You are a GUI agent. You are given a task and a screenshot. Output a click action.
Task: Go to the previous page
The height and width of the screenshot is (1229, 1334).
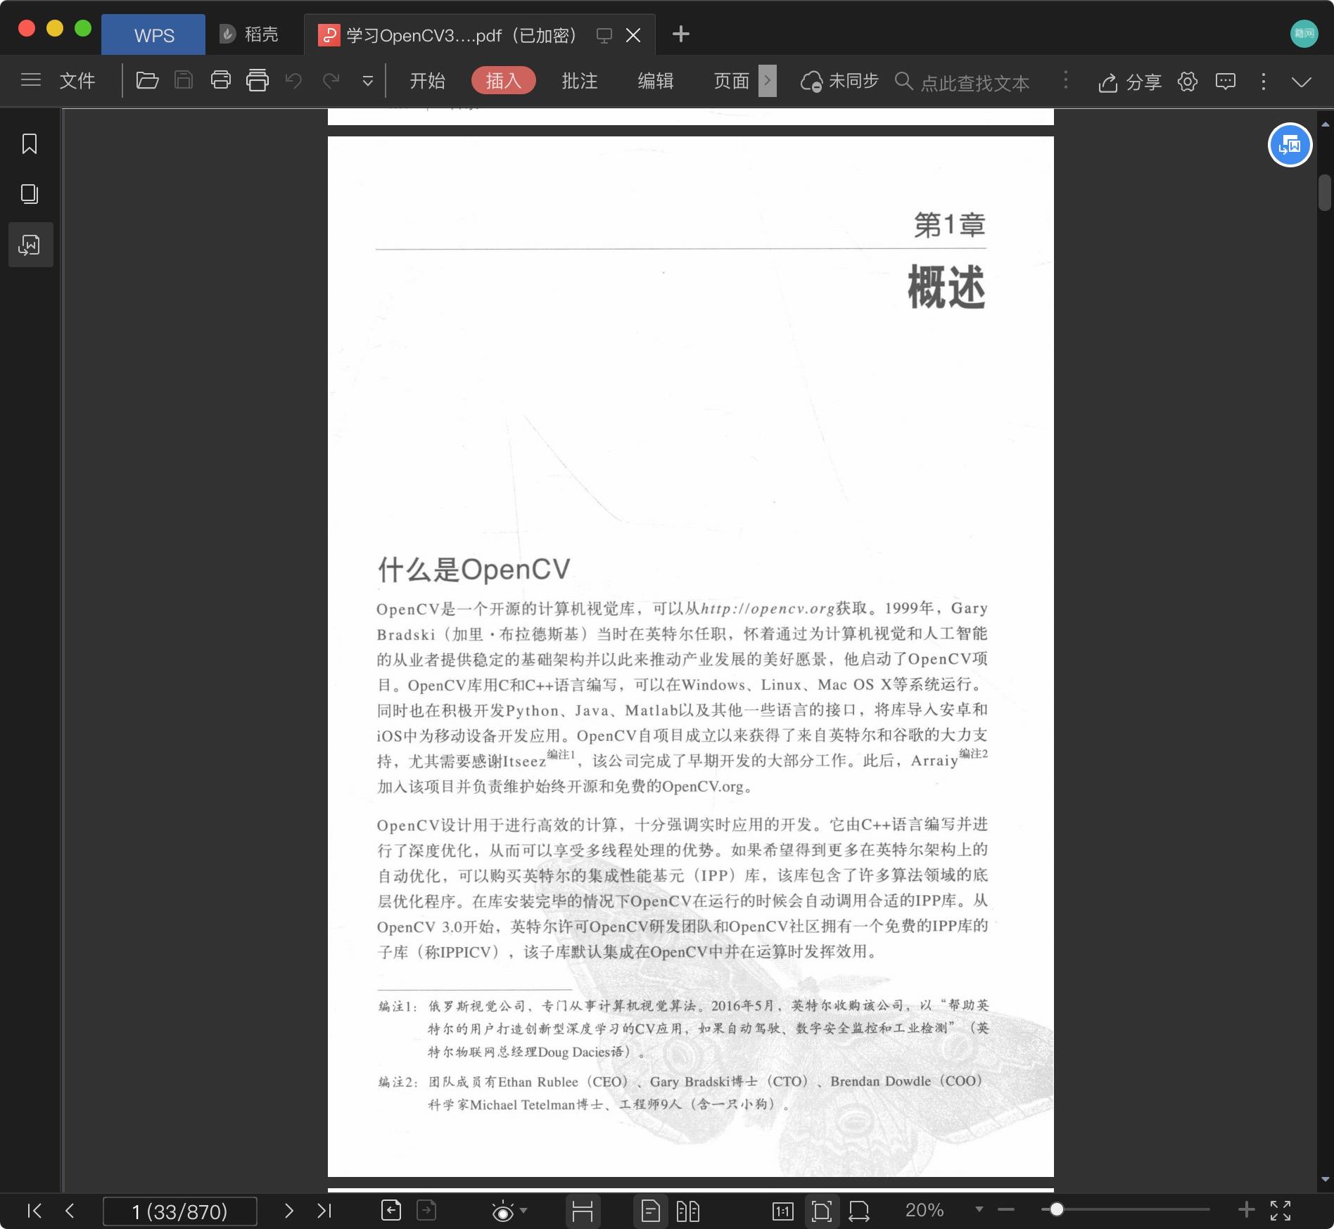tap(70, 1211)
